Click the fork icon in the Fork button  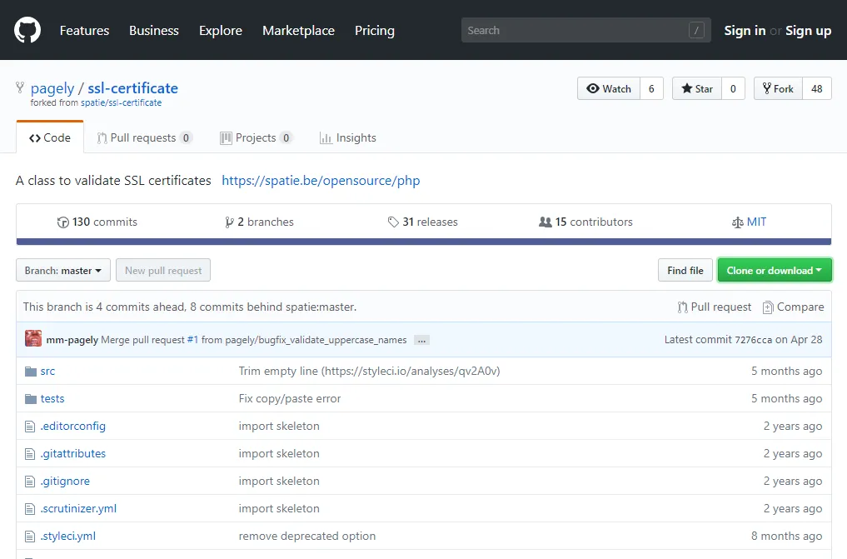[x=766, y=88]
